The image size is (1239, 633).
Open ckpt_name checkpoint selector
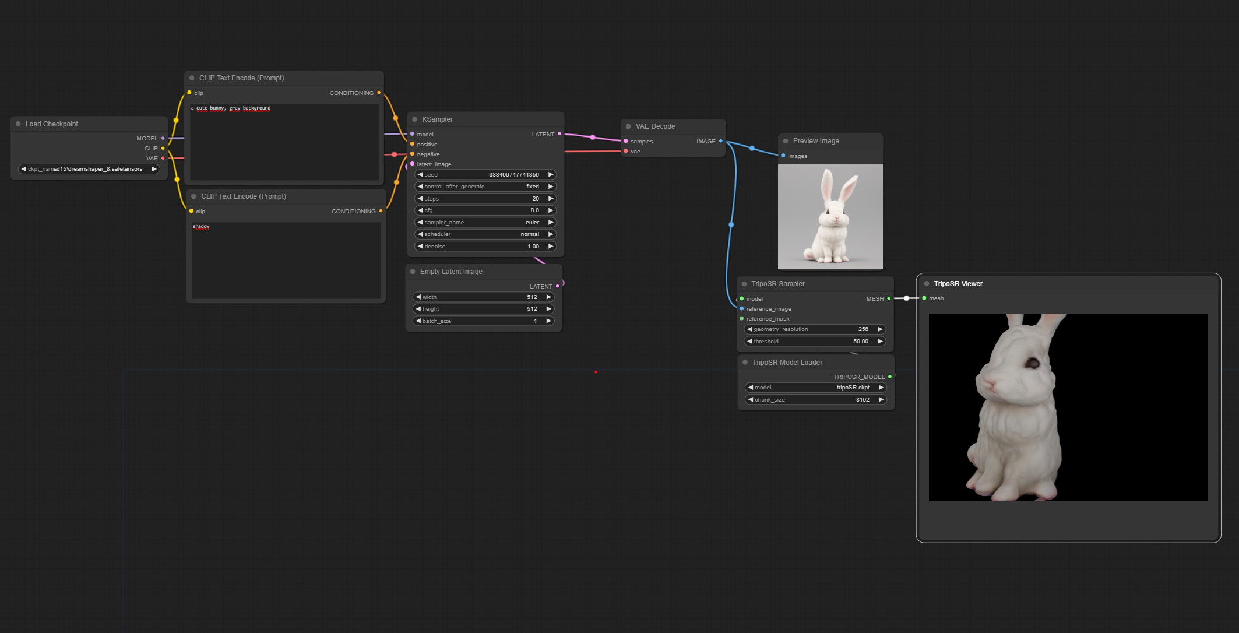click(89, 169)
